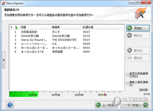Select track Starry-Go-Round
153x111 pixels.
[x=34, y=40]
